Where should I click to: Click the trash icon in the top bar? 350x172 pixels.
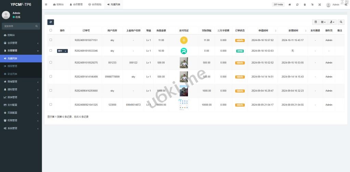pos(305,5)
